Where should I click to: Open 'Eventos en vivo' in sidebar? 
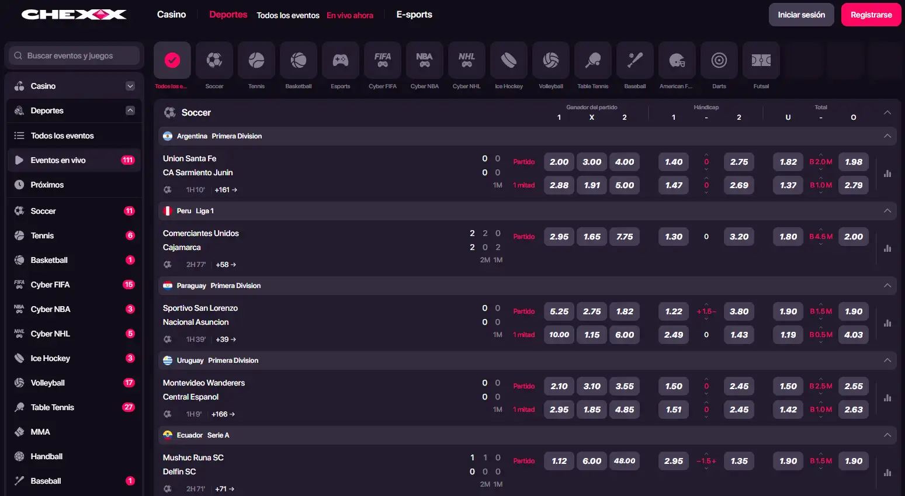[x=74, y=160]
